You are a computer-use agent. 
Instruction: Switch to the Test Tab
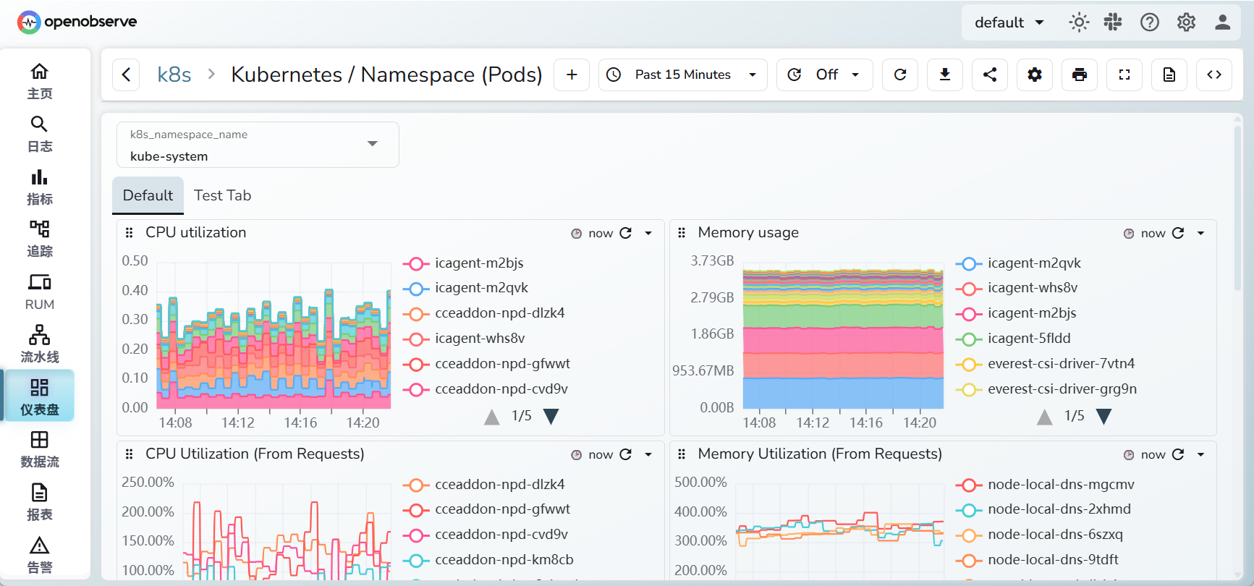click(x=222, y=195)
